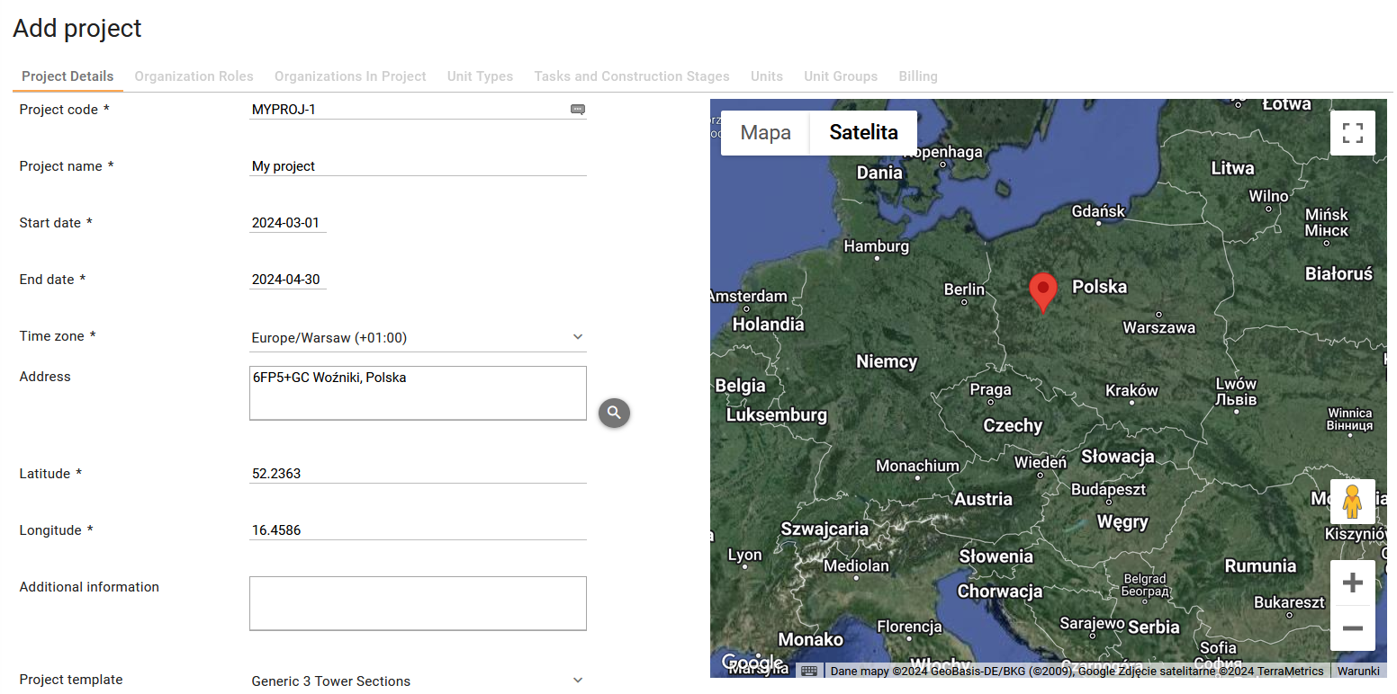Expand the Time zone dropdown

click(x=578, y=338)
